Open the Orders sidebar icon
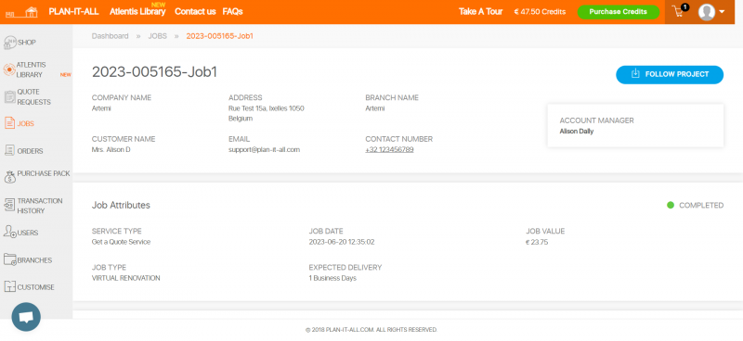743x341 pixels. [x=10, y=151]
